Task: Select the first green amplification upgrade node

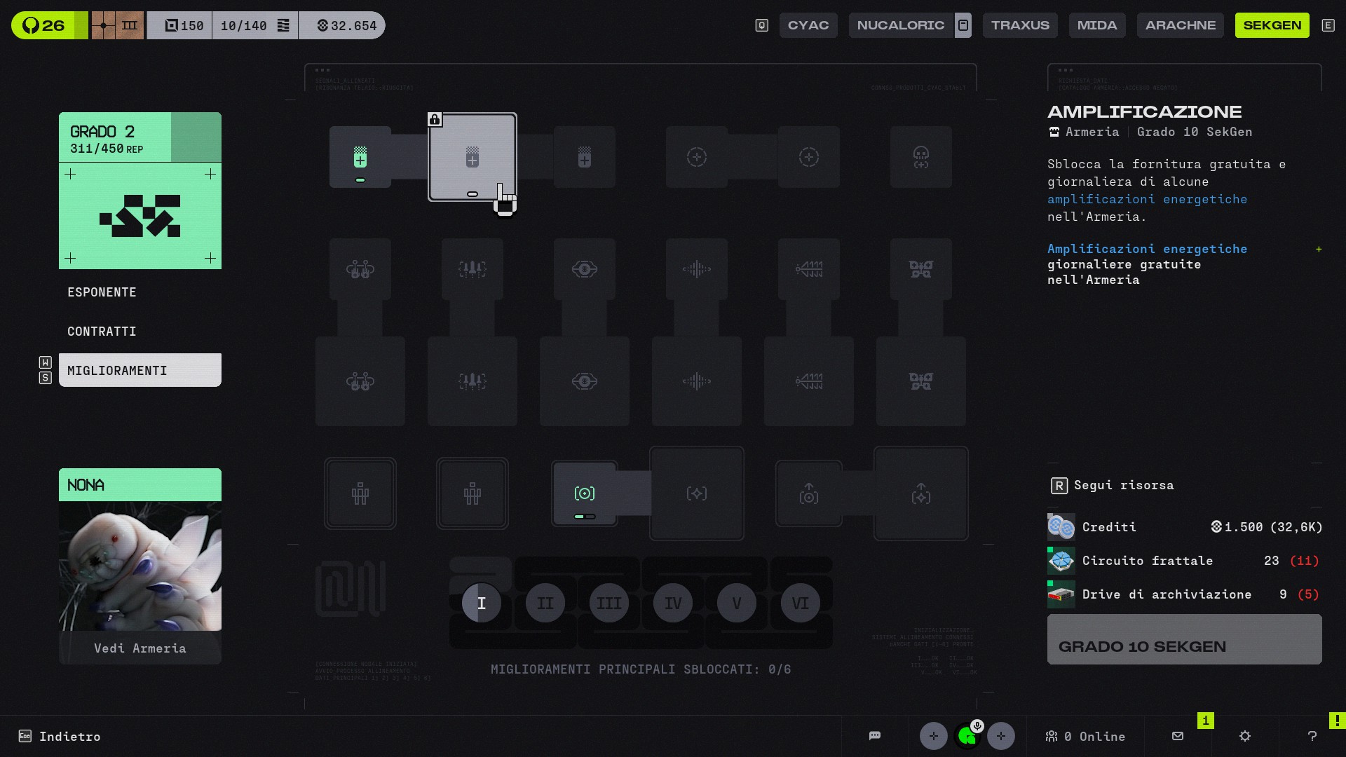Action: [x=360, y=157]
